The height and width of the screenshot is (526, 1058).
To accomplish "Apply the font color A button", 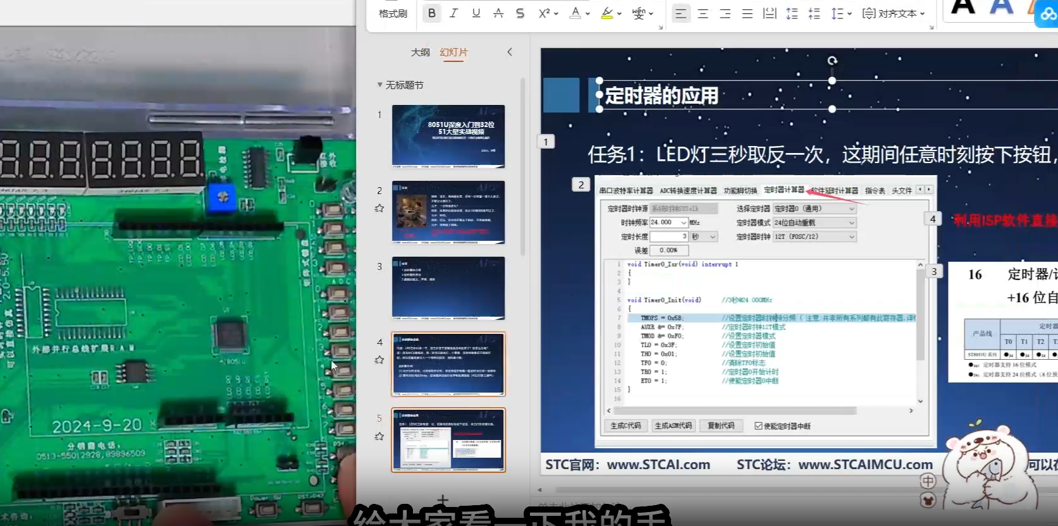I will (575, 13).
